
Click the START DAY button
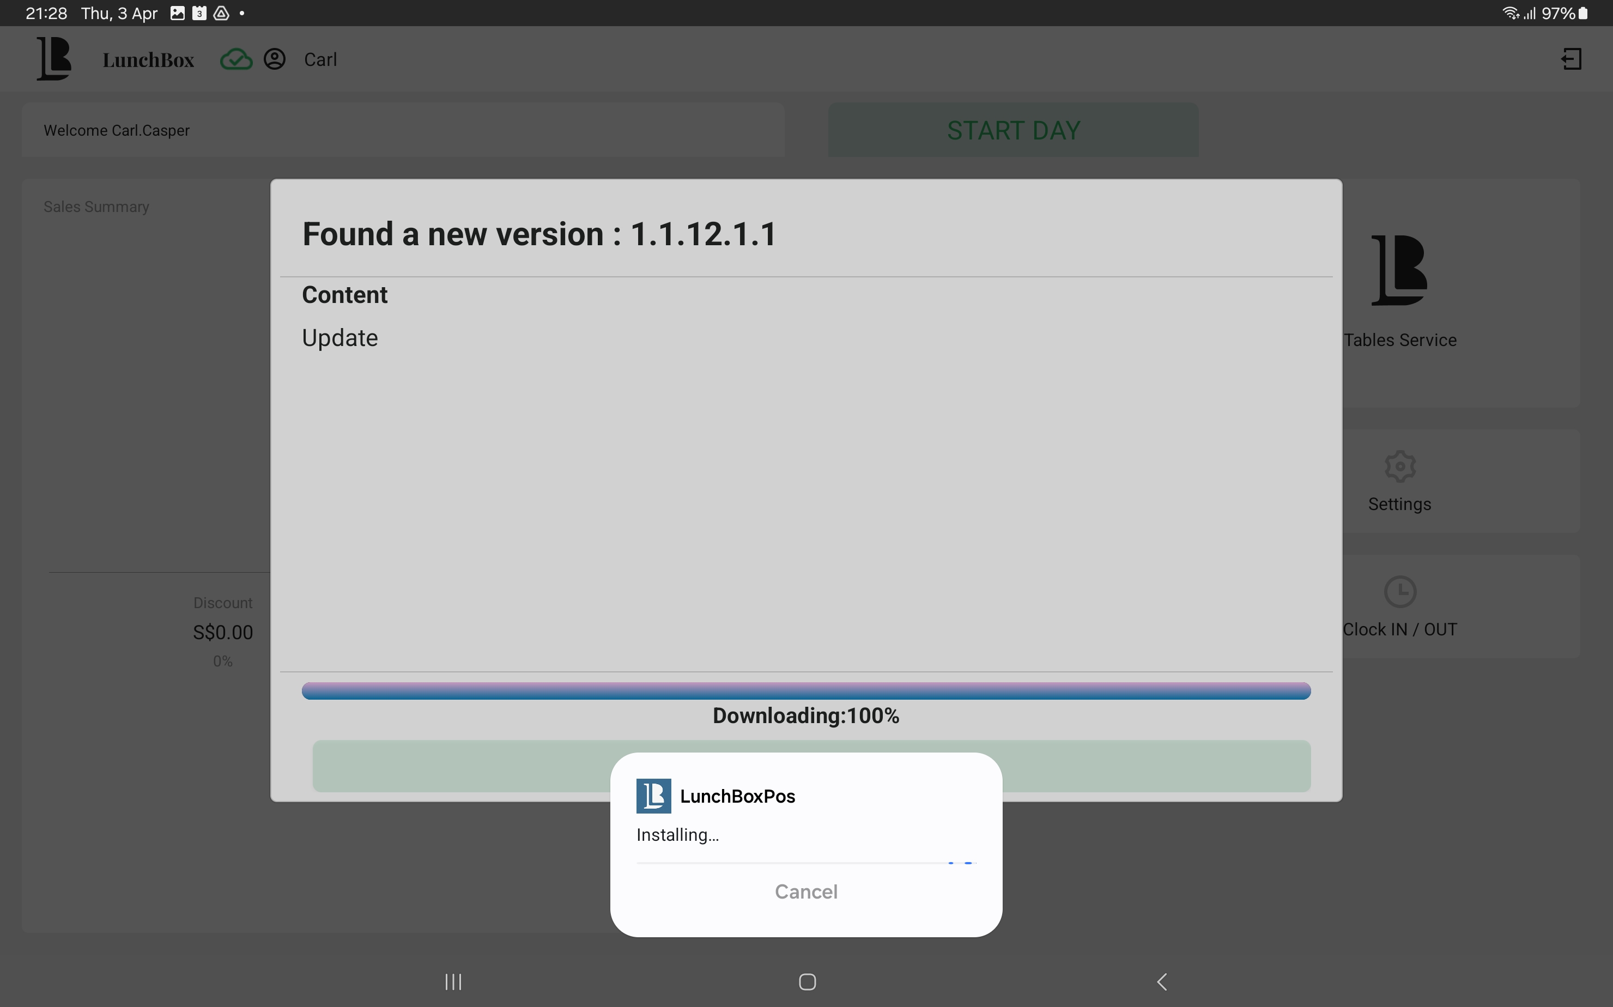click(x=1013, y=130)
